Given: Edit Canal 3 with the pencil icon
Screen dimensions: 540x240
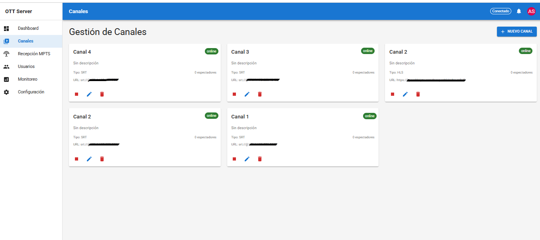Looking at the screenshot, I should click(247, 94).
